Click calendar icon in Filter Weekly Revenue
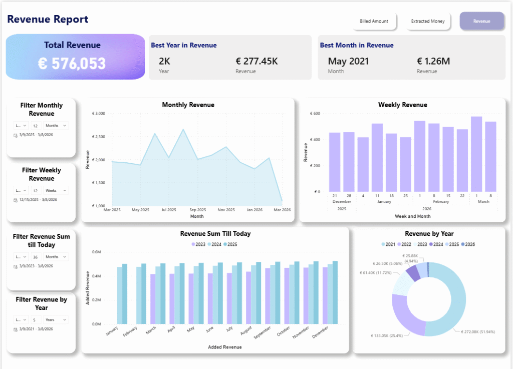Screen dimensions: 513x369 pos(15,200)
